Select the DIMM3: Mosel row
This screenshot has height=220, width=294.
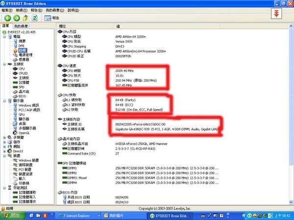[x=138, y=178]
